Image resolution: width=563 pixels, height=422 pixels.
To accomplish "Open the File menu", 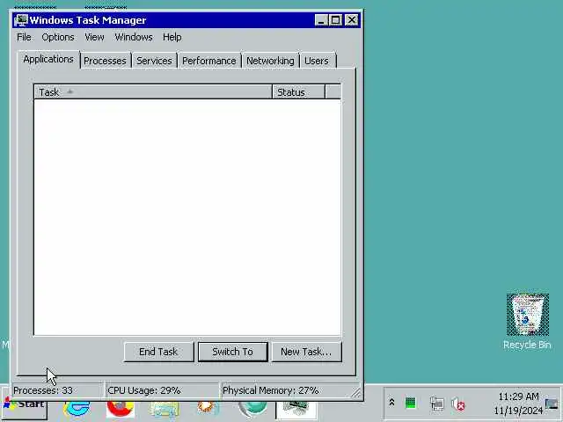I will [24, 37].
